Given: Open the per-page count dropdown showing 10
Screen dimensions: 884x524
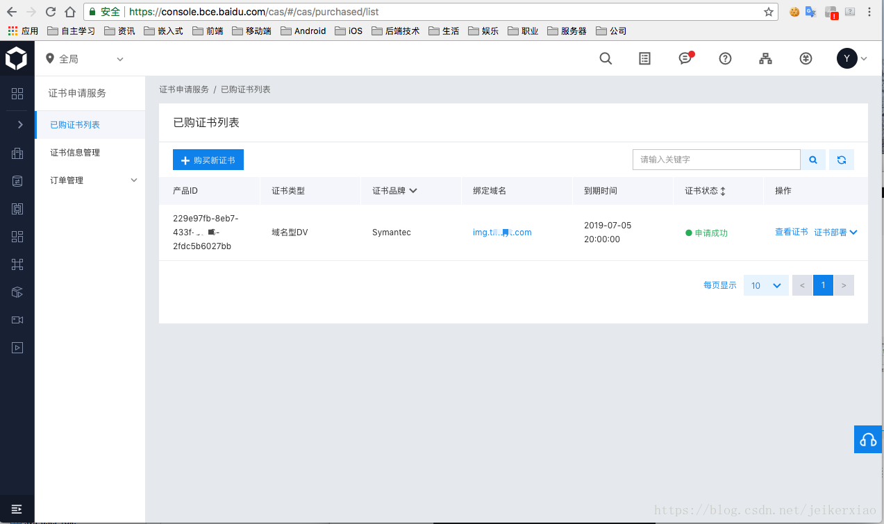Looking at the screenshot, I should [x=766, y=285].
